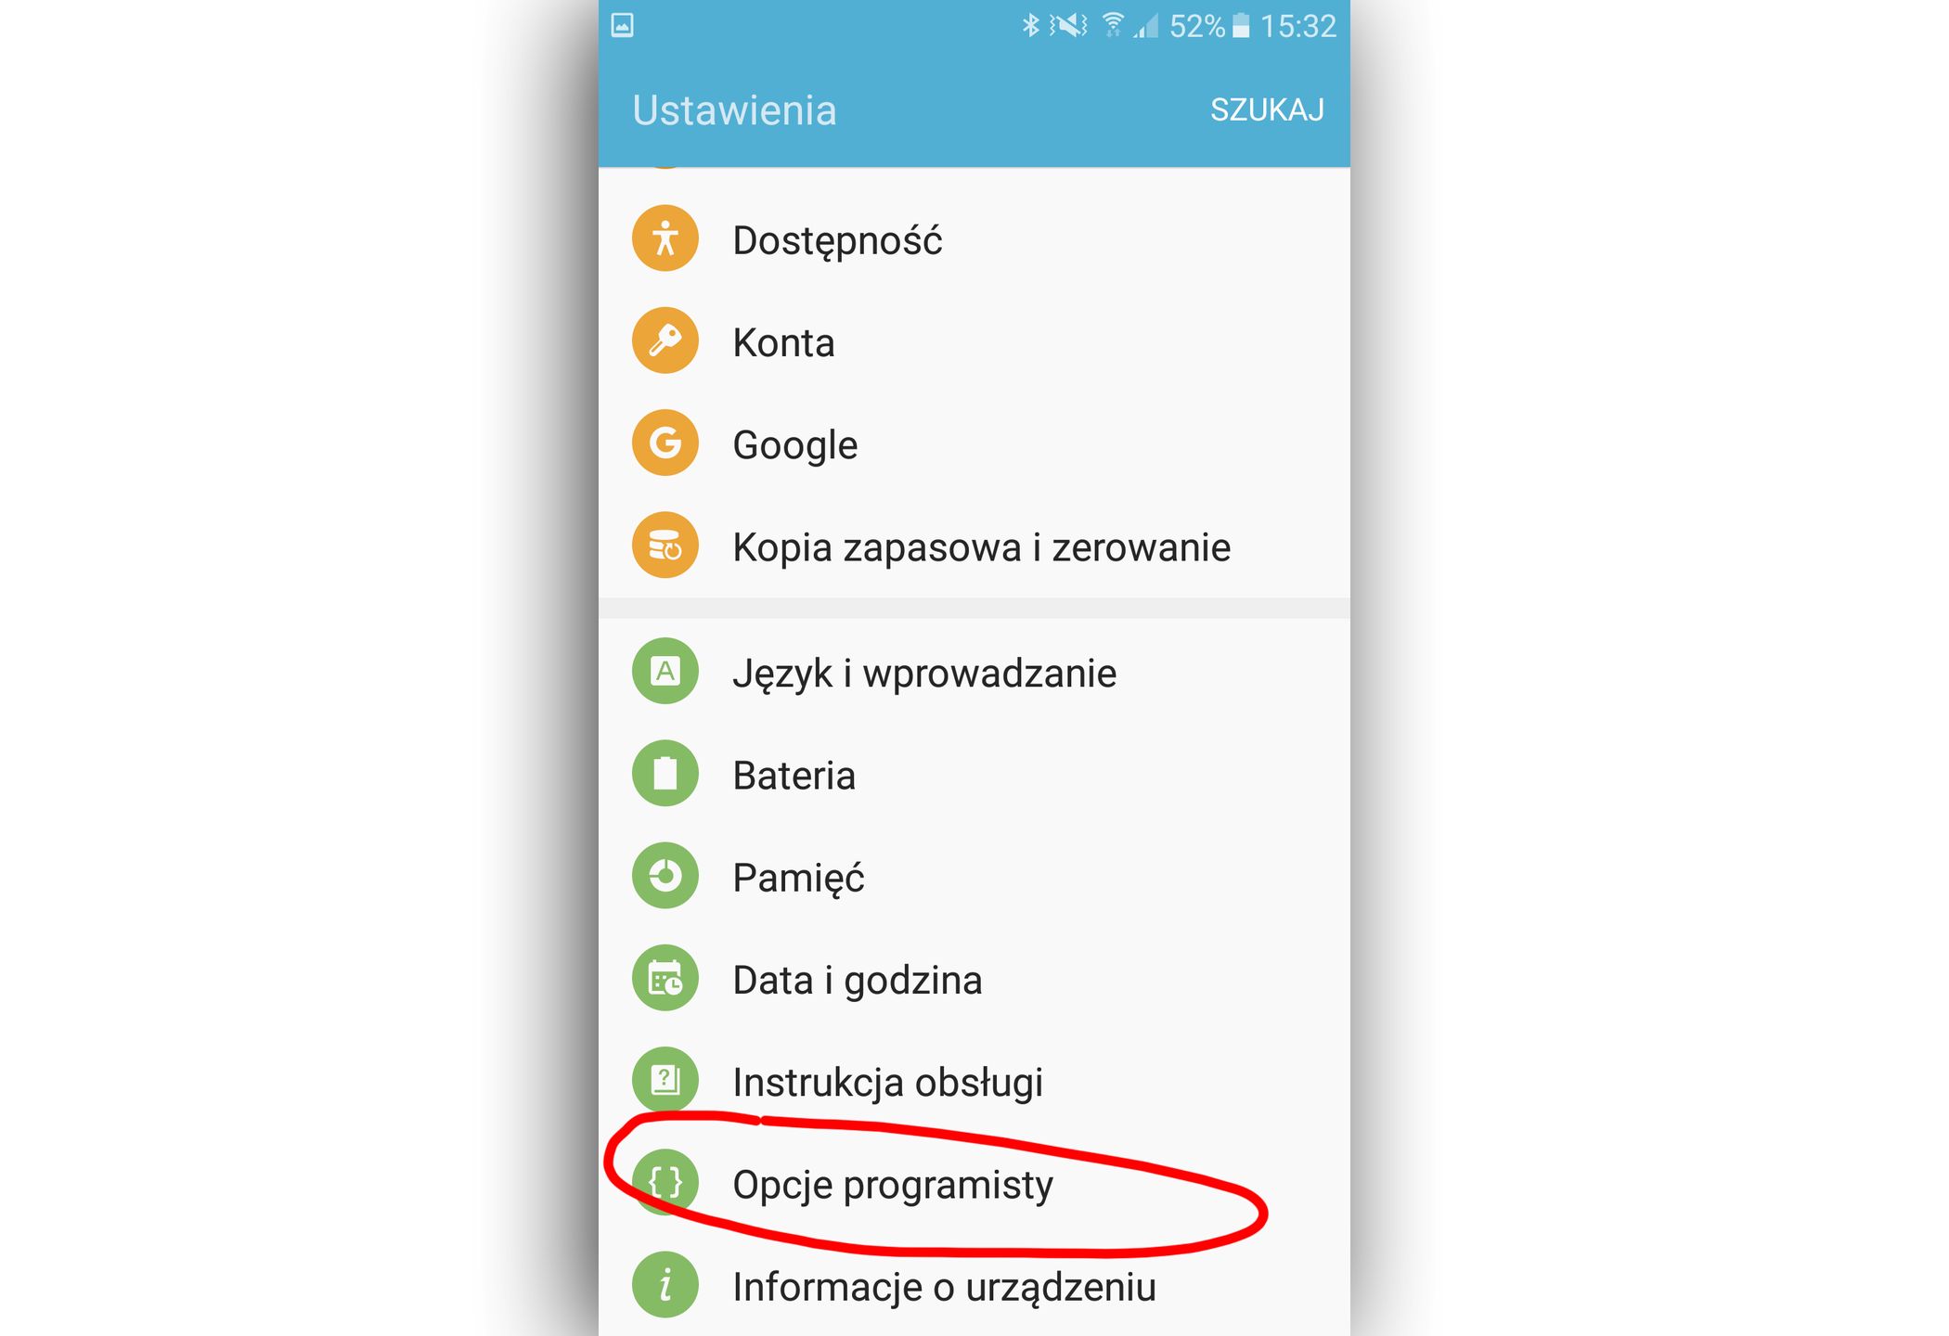This screenshot has height=1336, width=1949.
Task: Select the Język i wprowadzanie entry
Action: click(974, 672)
